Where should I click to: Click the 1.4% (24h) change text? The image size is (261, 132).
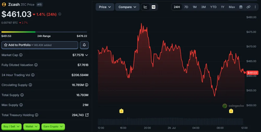coord(46,14)
